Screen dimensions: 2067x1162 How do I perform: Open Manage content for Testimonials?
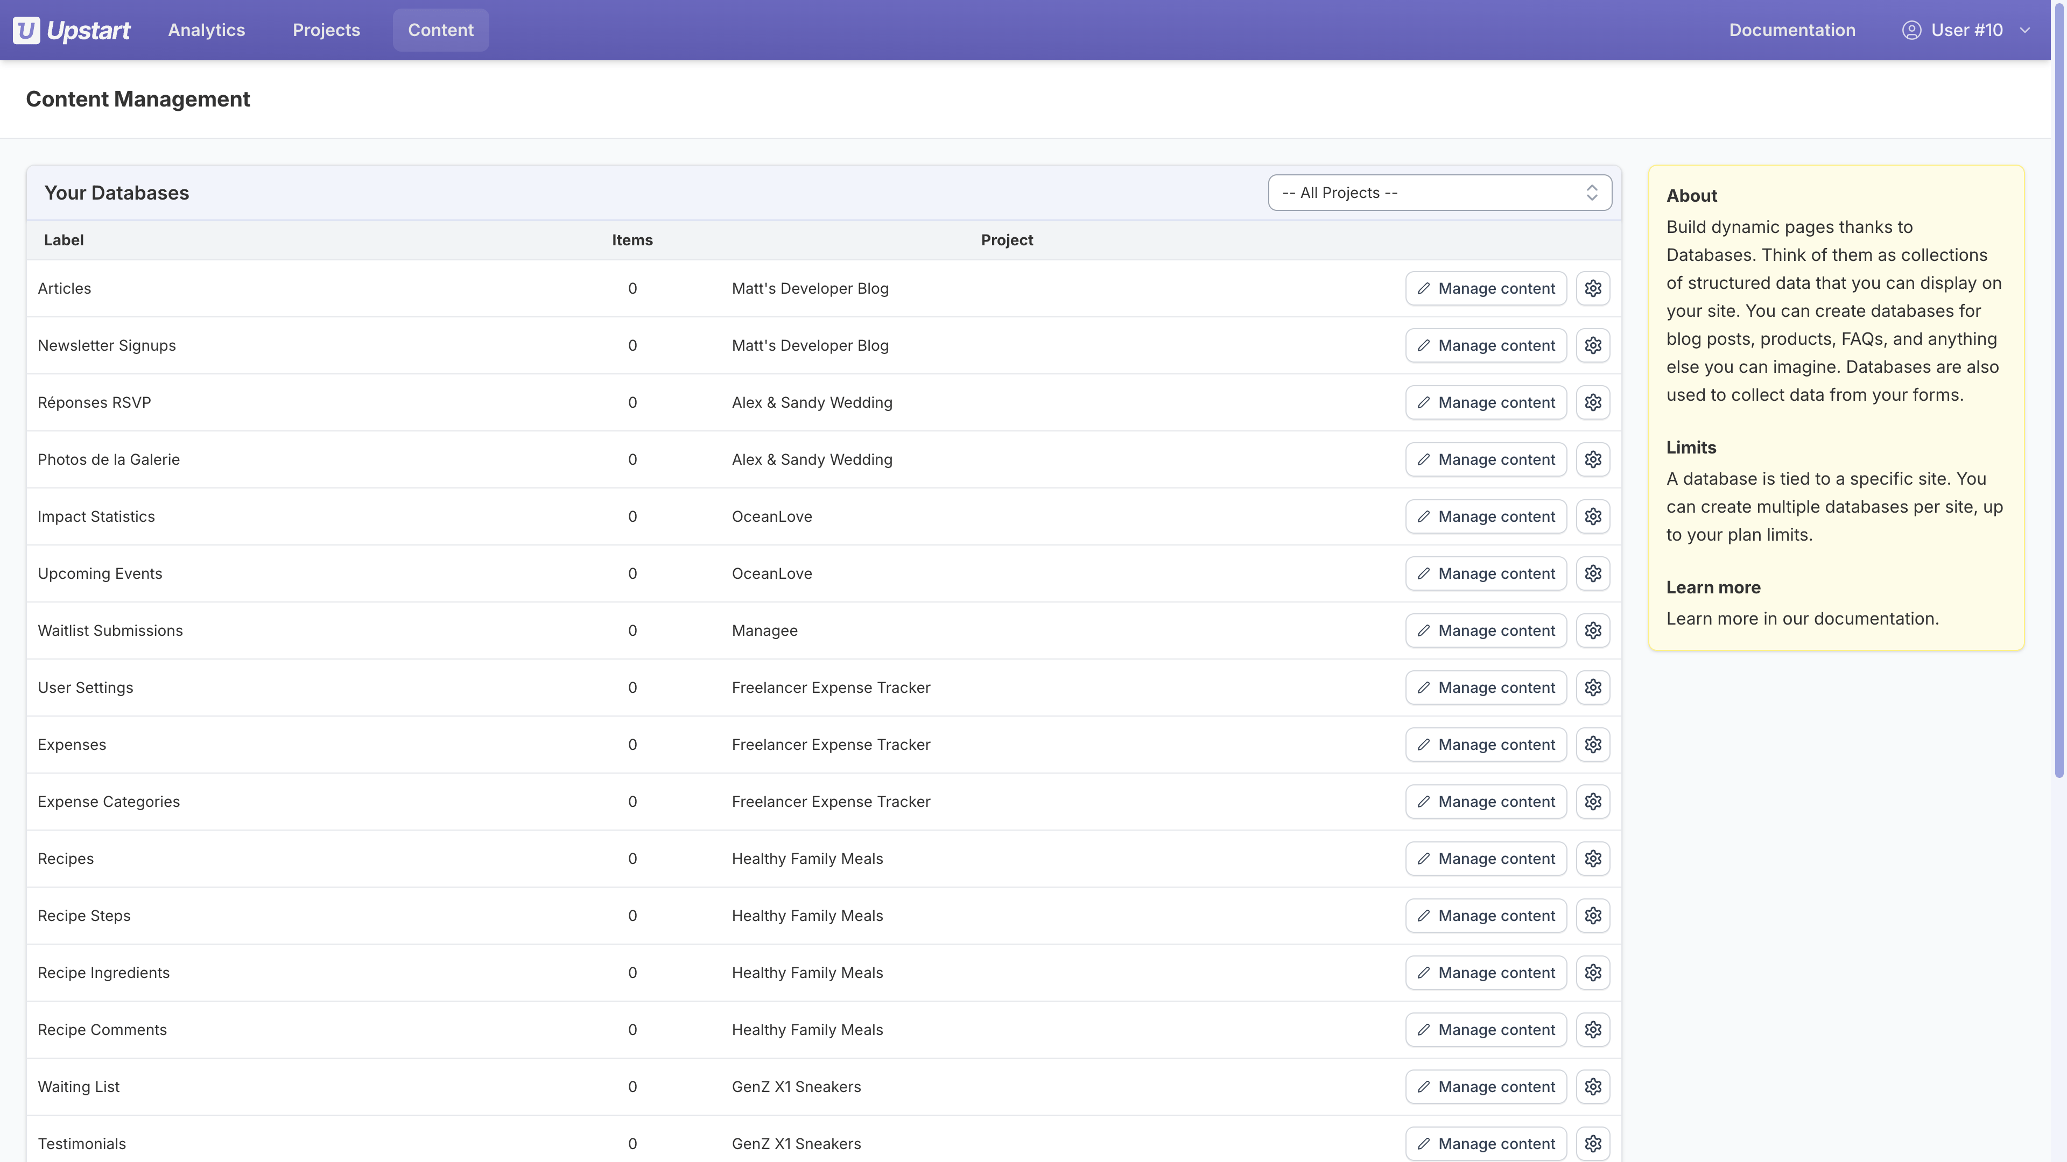tap(1485, 1144)
